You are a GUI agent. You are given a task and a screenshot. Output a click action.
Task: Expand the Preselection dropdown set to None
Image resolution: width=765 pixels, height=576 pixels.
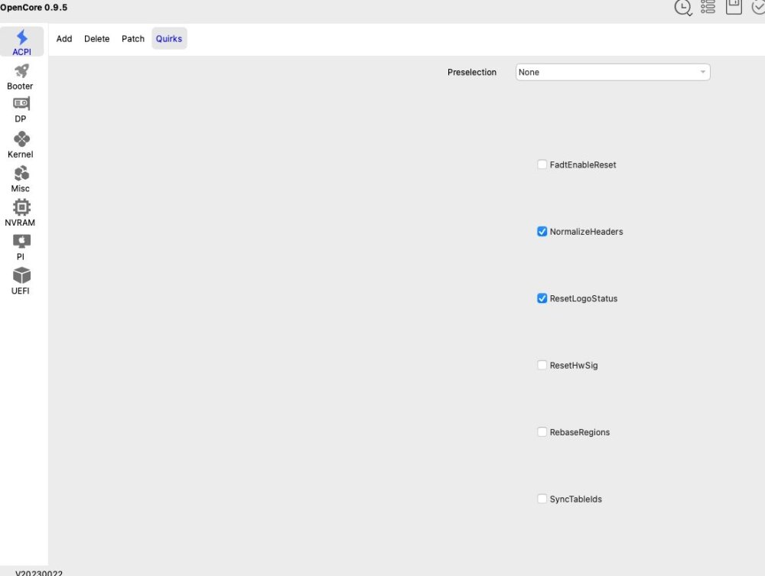613,72
